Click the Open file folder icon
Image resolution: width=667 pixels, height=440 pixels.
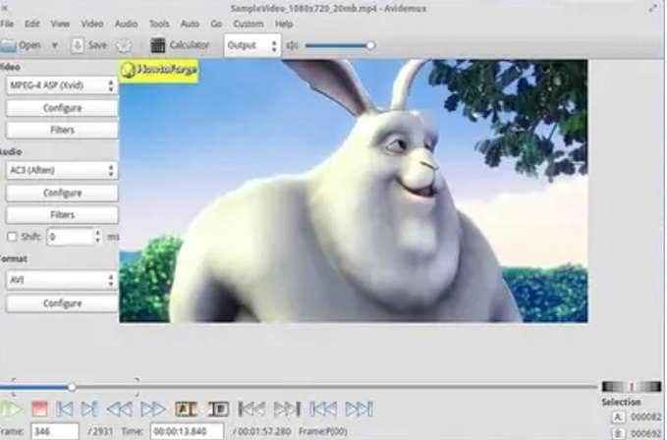tap(9, 45)
